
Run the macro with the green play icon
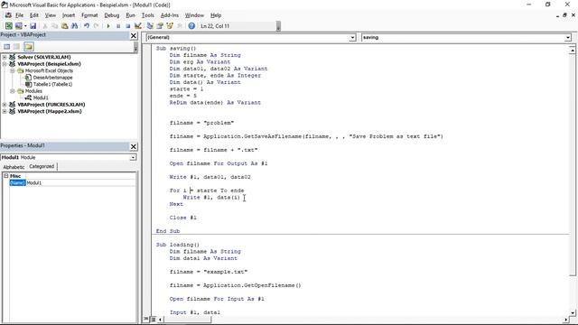108,26
